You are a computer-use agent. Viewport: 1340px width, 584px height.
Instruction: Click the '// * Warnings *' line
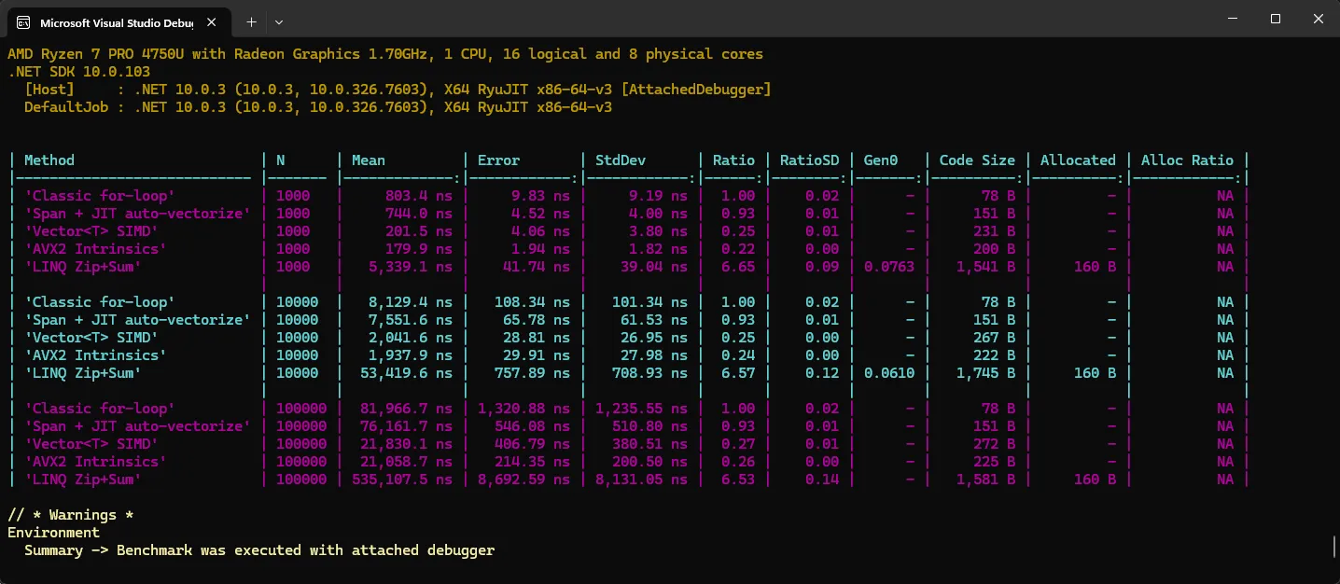pyautogui.click(x=63, y=515)
